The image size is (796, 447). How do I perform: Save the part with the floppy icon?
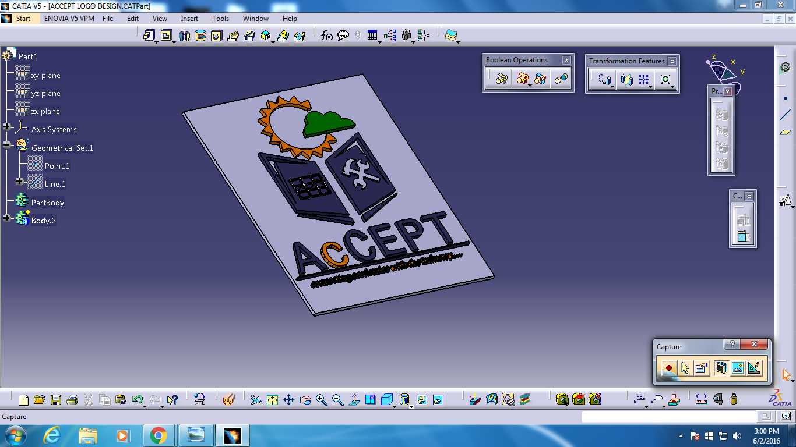56,400
